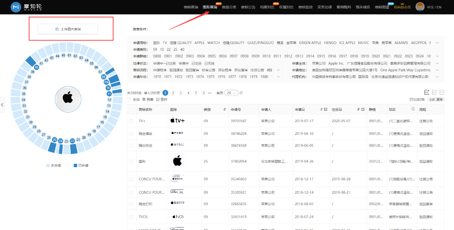Select class 08 node on wheel

point(104,77)
